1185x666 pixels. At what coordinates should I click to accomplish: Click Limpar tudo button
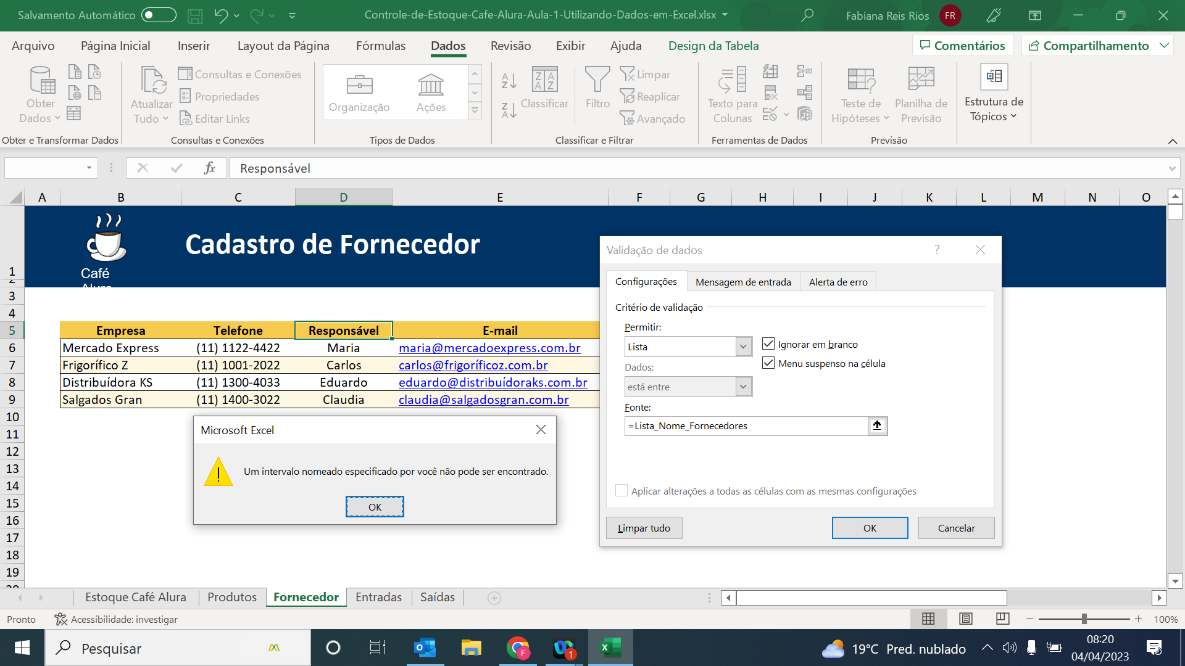point(644,528)
